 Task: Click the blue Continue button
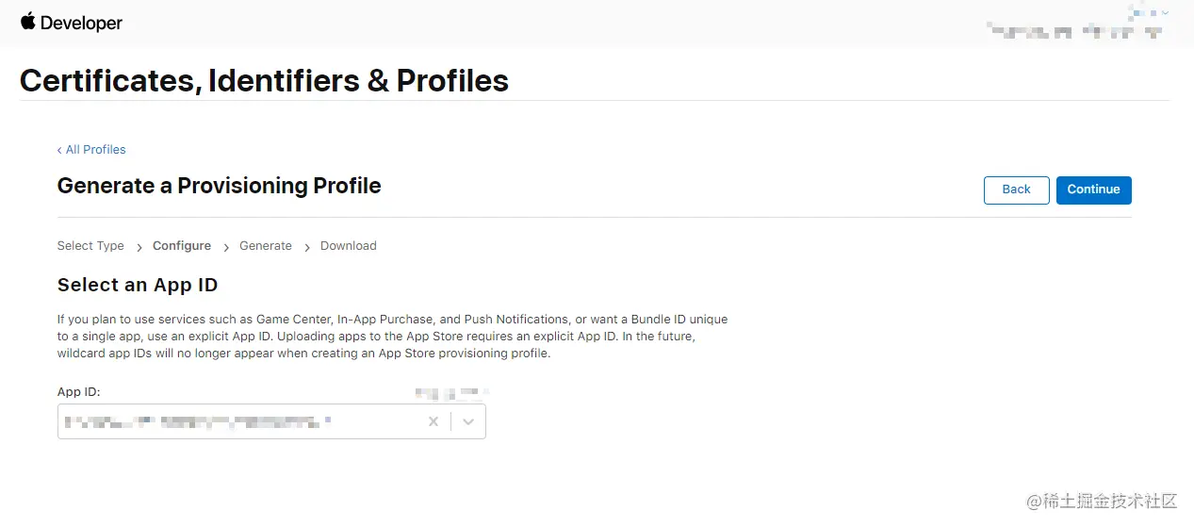(1093, 189)
